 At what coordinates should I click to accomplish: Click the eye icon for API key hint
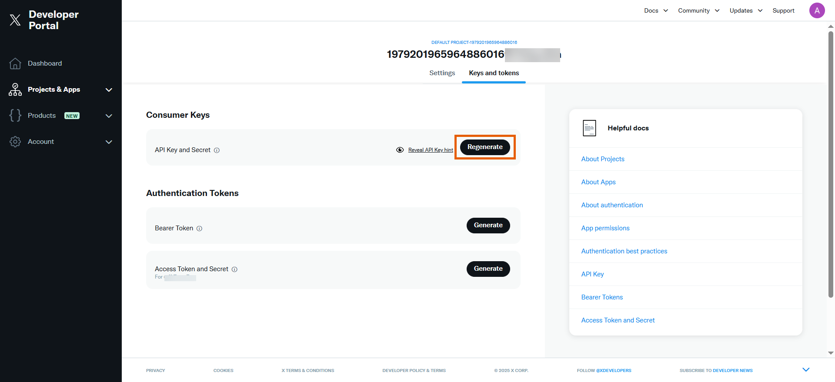point(400,150)
